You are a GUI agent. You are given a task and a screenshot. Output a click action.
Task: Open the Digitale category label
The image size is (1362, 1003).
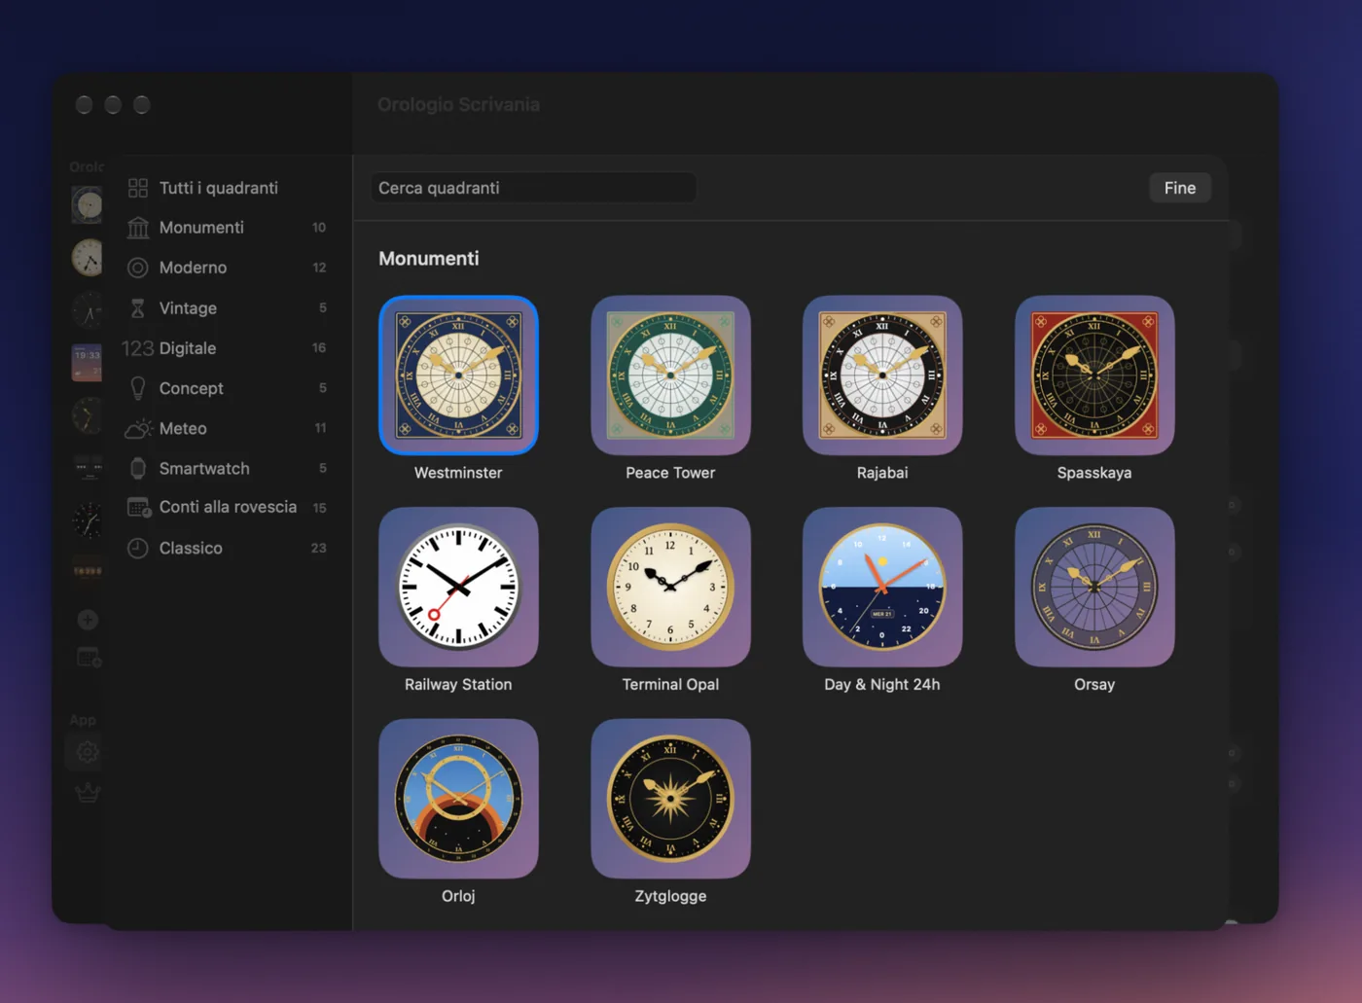pyautogui.click(x=188, y=348)
